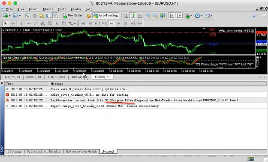Open the File menu
This screenshot has width=268, height=162.
[x=9, y=9]
